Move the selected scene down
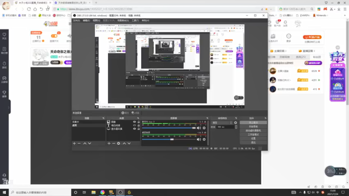The image size is (349, 196). pyautogui.click(x=89, y=144)
